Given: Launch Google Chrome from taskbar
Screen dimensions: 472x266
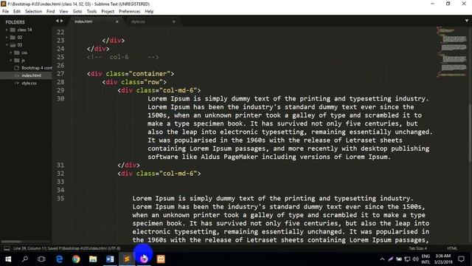Looking at the screenshot, I should 76,259.
